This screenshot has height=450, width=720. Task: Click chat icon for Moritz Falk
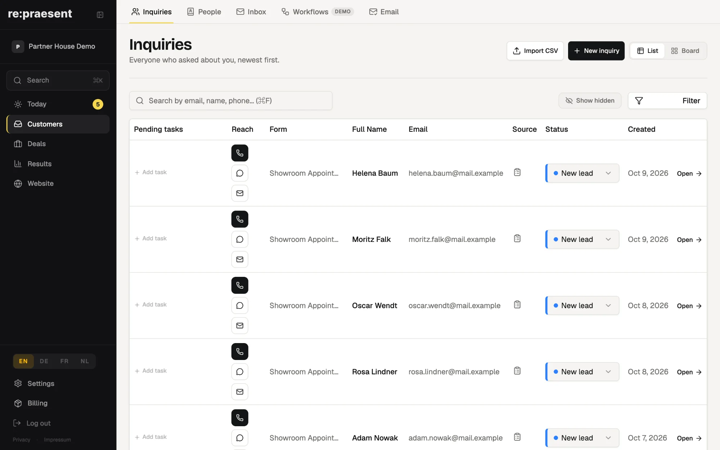[240, 239]
